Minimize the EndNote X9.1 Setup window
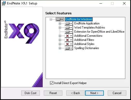 click(101, 3)
